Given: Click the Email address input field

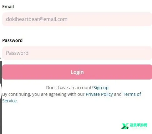Looking at the screenshot, I should (x=77, y=19).
